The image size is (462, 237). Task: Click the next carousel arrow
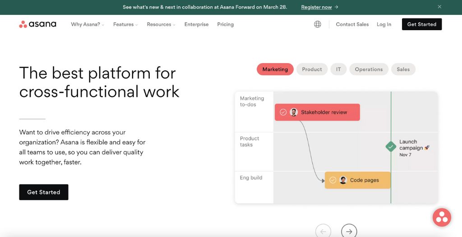(x=349, y=231)
